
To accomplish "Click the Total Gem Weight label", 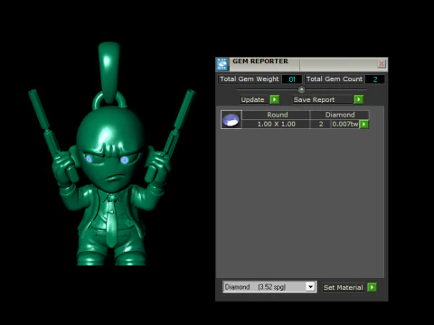I will [250, 79].
